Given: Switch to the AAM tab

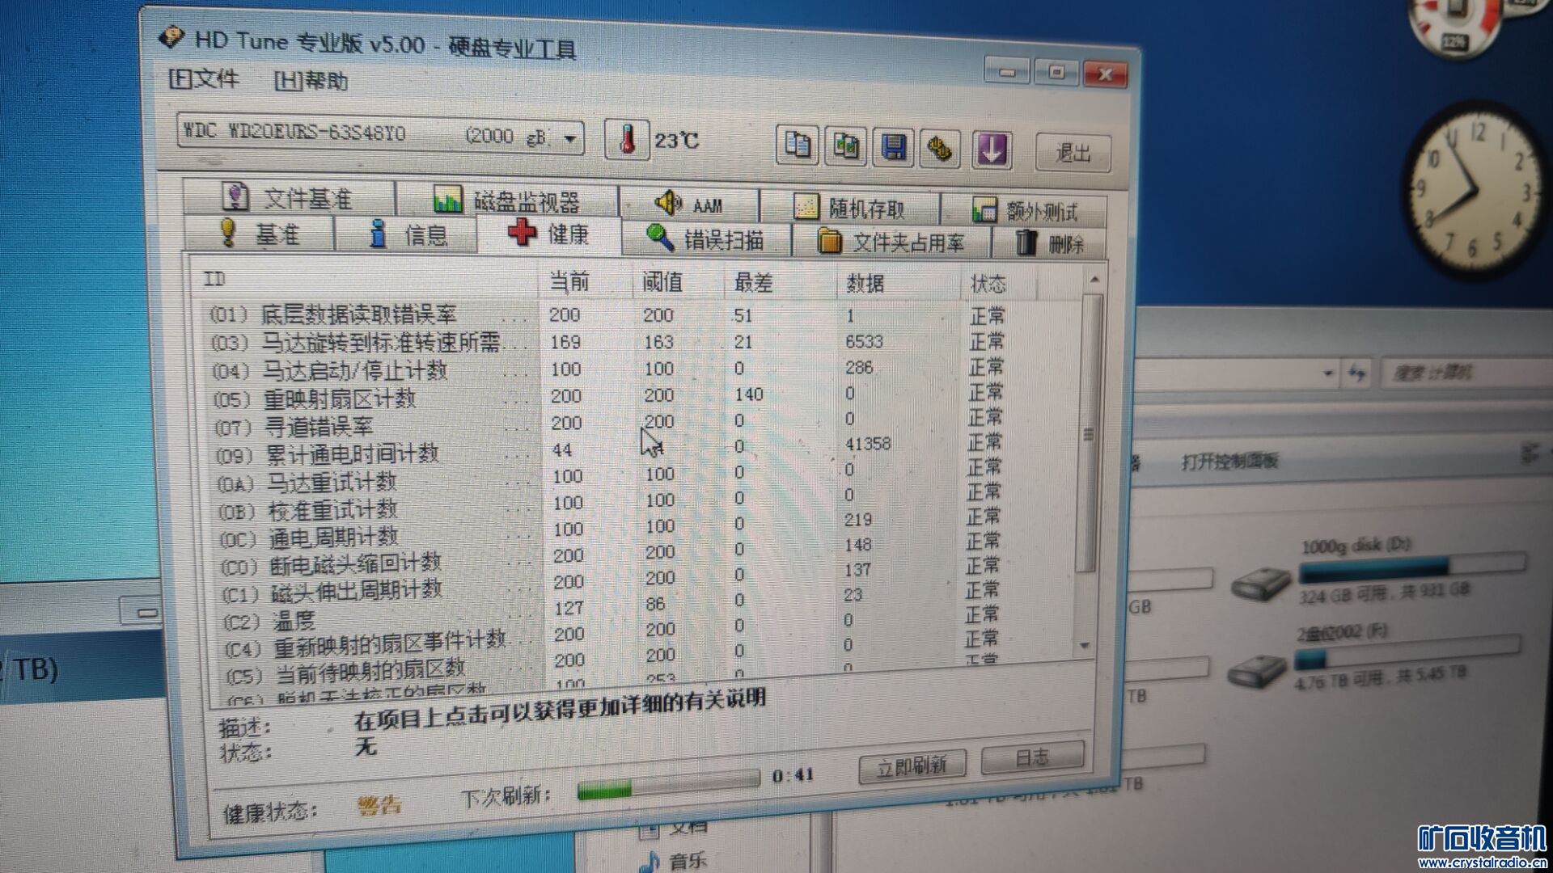Looking at the screenshot, I should click(x=689, y=205).
